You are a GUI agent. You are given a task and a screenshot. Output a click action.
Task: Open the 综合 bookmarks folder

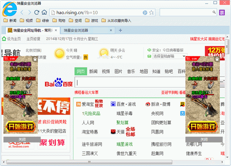[43, 20]
